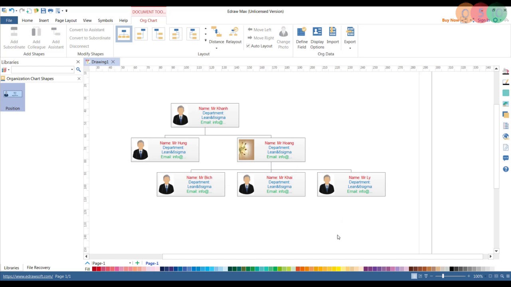Click the Libraries search magnifier icon

click(x=79, y=70)
